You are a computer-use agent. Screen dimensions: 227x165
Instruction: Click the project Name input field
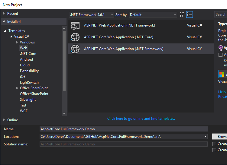pyautogui.click(x=124, y=129)
